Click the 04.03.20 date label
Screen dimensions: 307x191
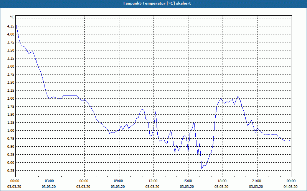(290, 187)
